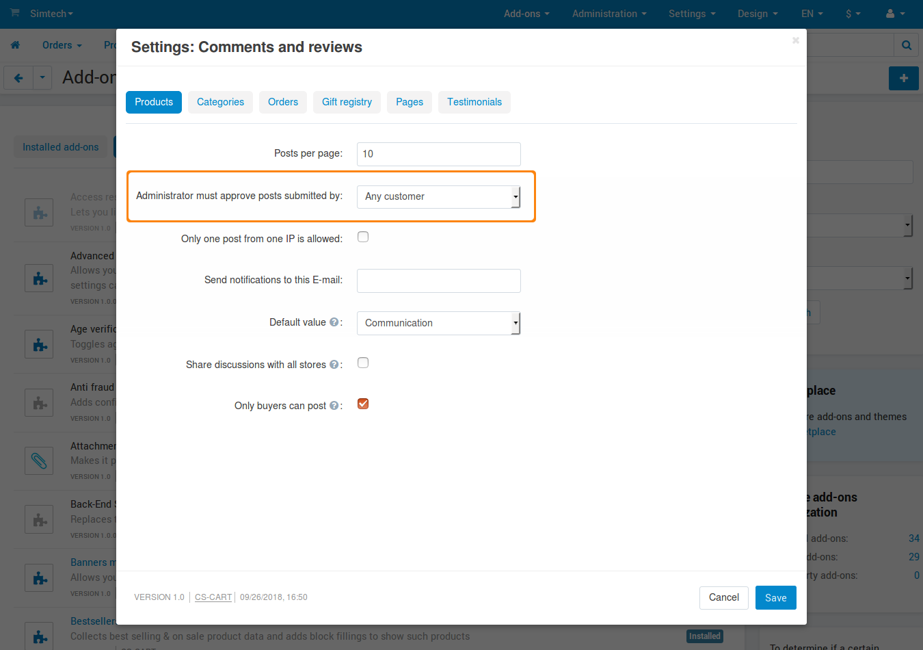Click help icon beside Only buyers can post
923x650 pixels.
coord(334,406)
